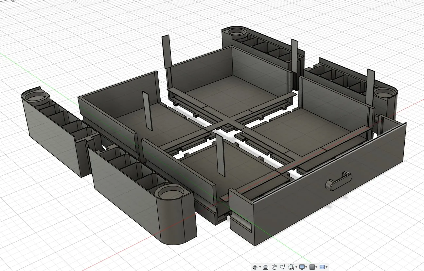
Task: Activate the Look At tool
Action: pyautogui.click(x=265, y=267)
